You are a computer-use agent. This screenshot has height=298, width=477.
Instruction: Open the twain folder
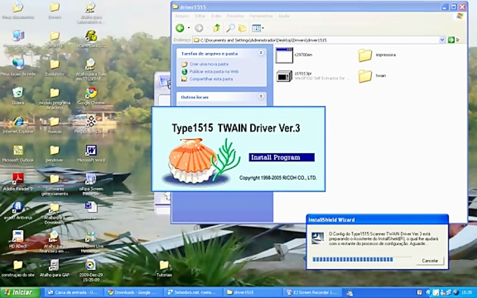(x=365, y=76)
